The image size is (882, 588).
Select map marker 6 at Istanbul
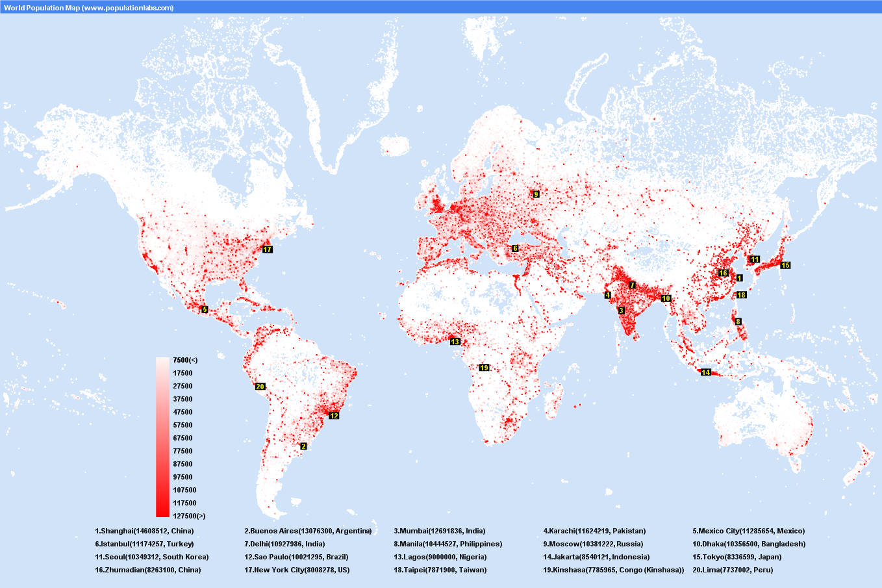tap(515, 248)
